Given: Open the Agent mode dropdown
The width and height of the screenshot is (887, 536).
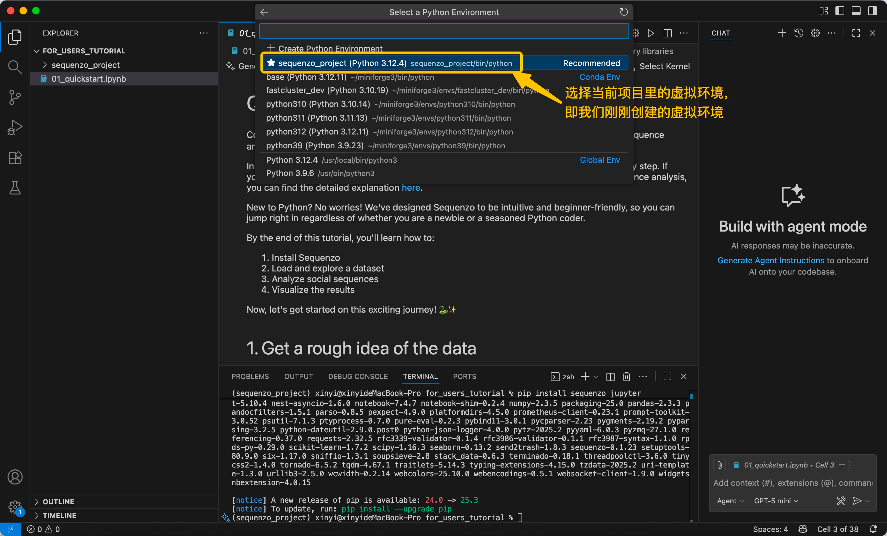Looking at the screenshot, I should click(730, 501).
